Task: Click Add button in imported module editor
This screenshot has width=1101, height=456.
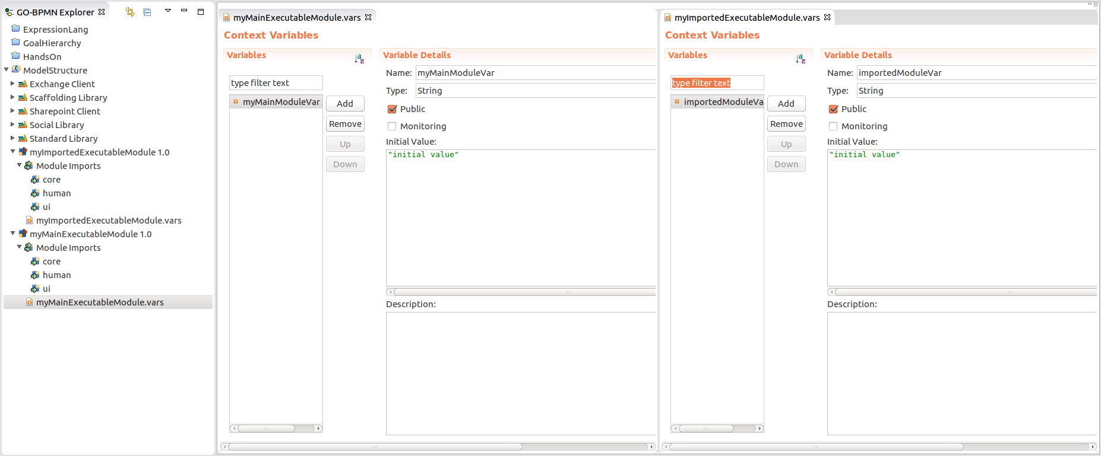Action: 786,104
